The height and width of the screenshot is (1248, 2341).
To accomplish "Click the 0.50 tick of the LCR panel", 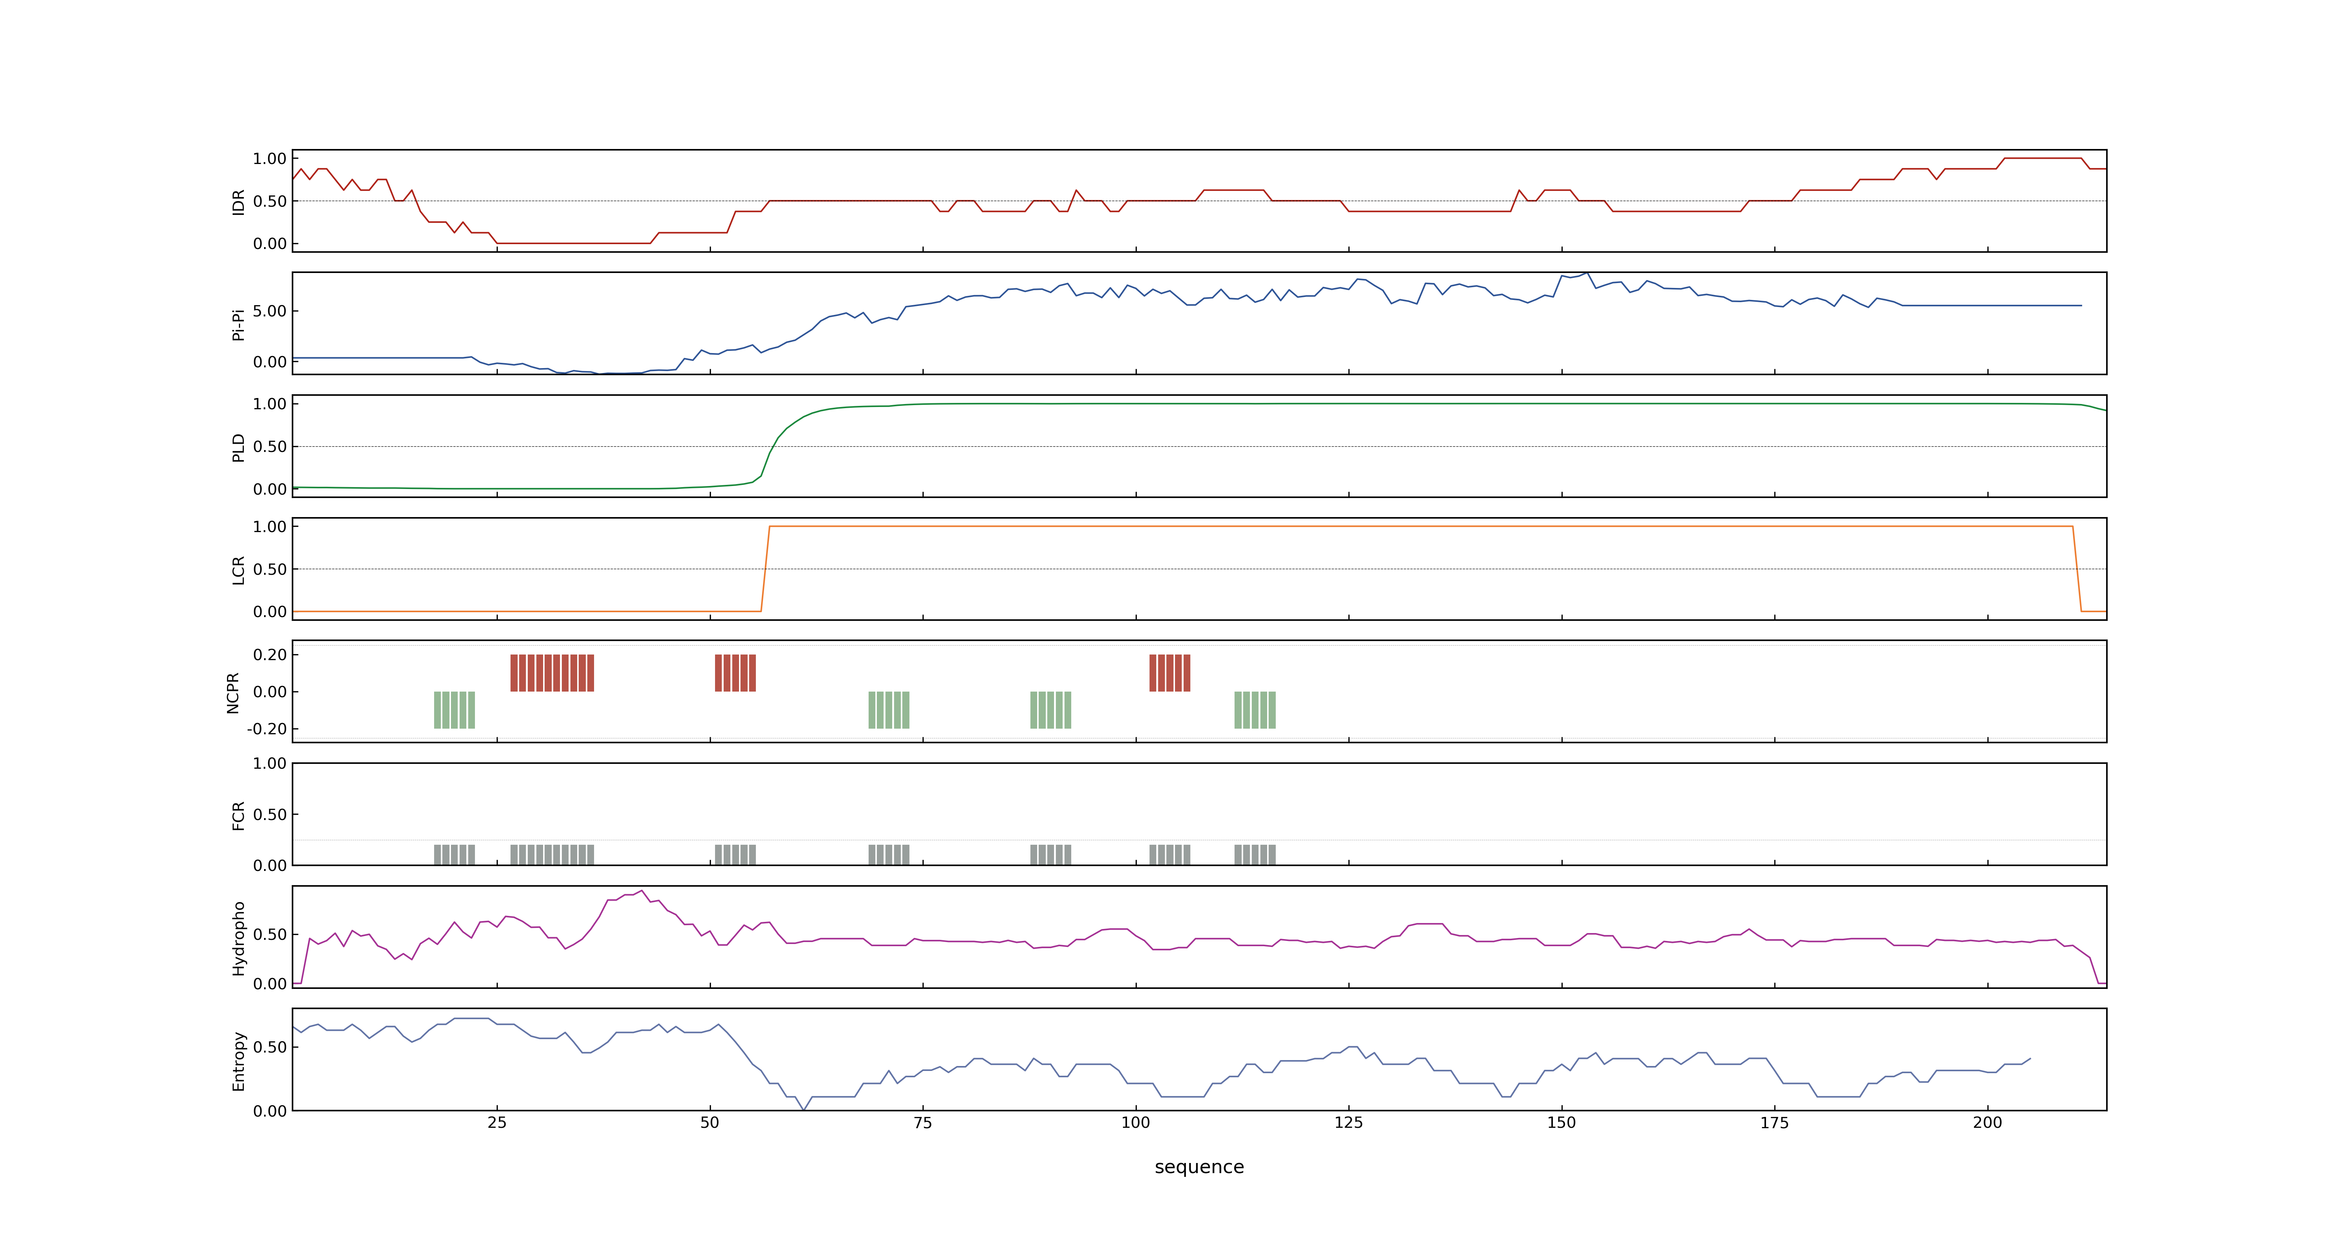I will 270,570.
